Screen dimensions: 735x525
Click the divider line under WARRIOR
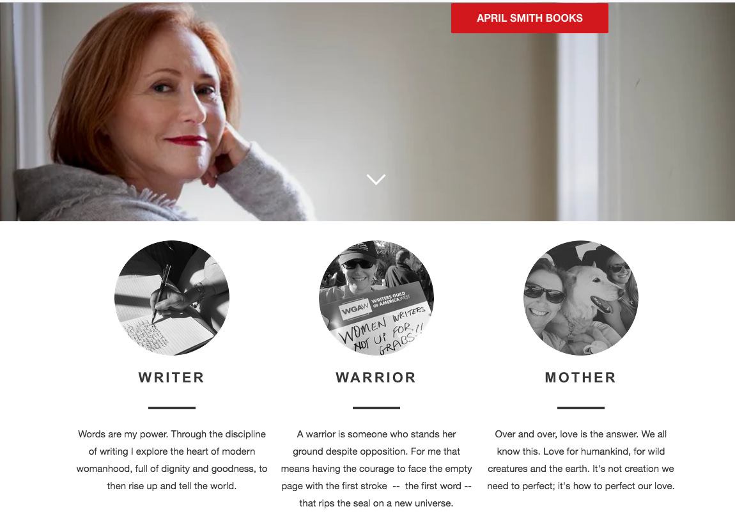pyautogui.click(x=376, y=408)
